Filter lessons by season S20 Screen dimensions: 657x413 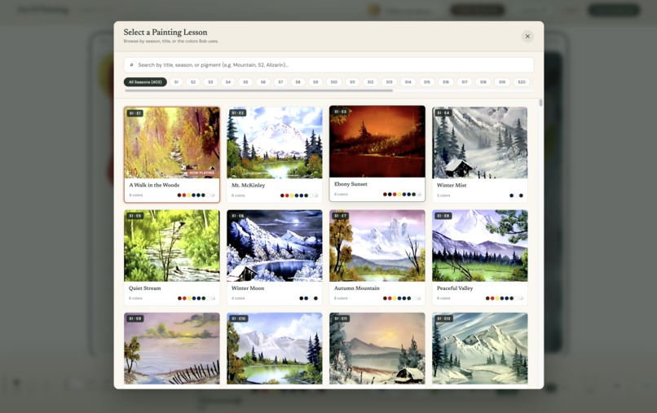point(522,82)
